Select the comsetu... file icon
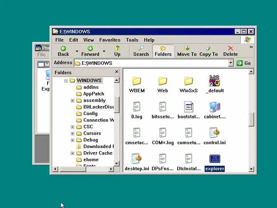 point(188,133)
